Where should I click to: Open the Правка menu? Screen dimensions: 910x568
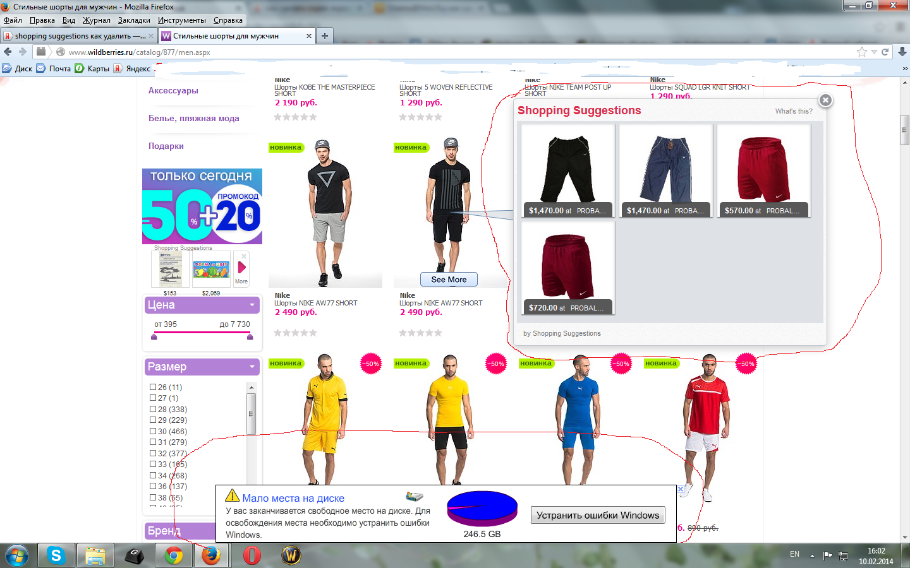pos(42,20)
